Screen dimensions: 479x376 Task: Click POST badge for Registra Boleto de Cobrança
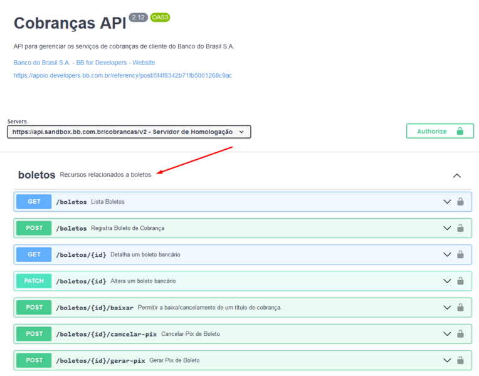pyautogui.click(x=34, y=228)
